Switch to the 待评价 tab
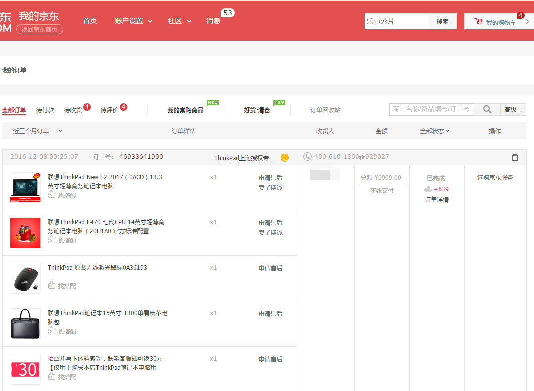 pos(110,110)
